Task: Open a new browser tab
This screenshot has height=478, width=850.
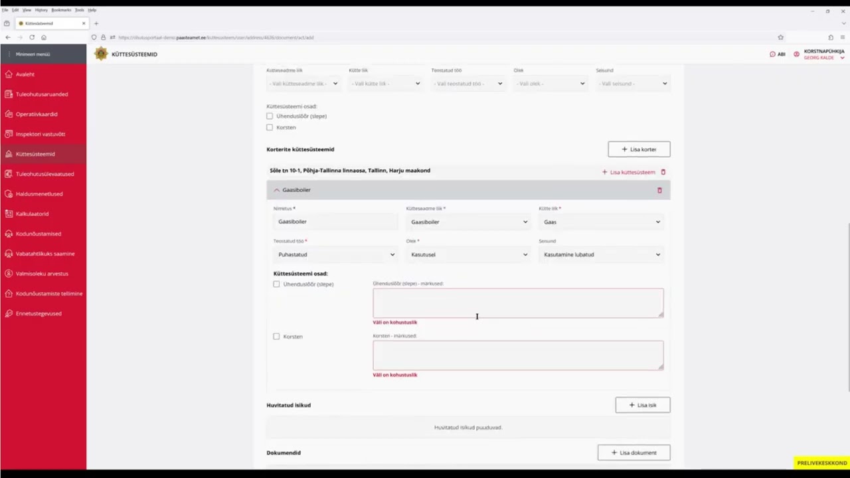Action: click(96, 23)
